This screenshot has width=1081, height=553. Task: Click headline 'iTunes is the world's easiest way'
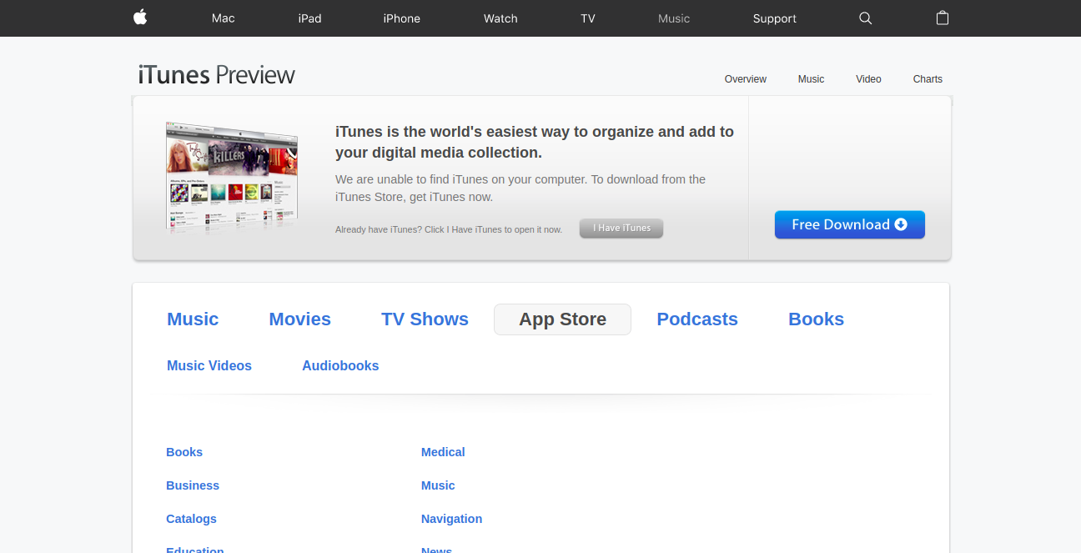[x=535, y=142]
